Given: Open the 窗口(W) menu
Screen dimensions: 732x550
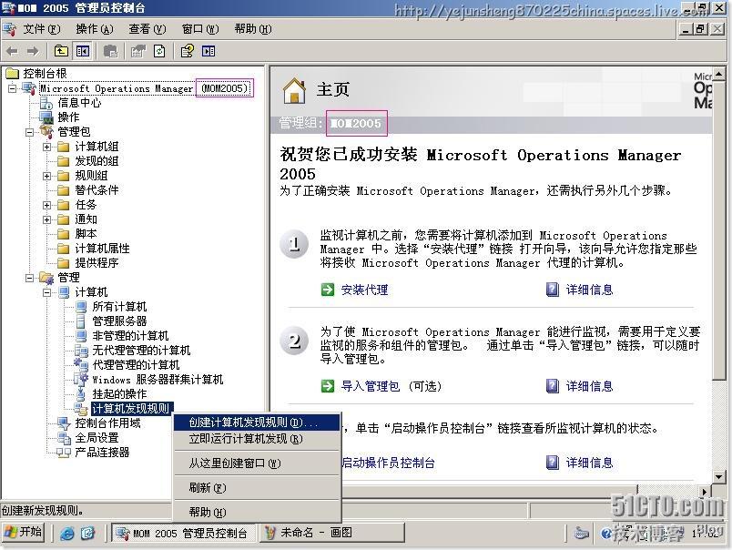Looking at the screenshot, I should (x=200, y=29).
